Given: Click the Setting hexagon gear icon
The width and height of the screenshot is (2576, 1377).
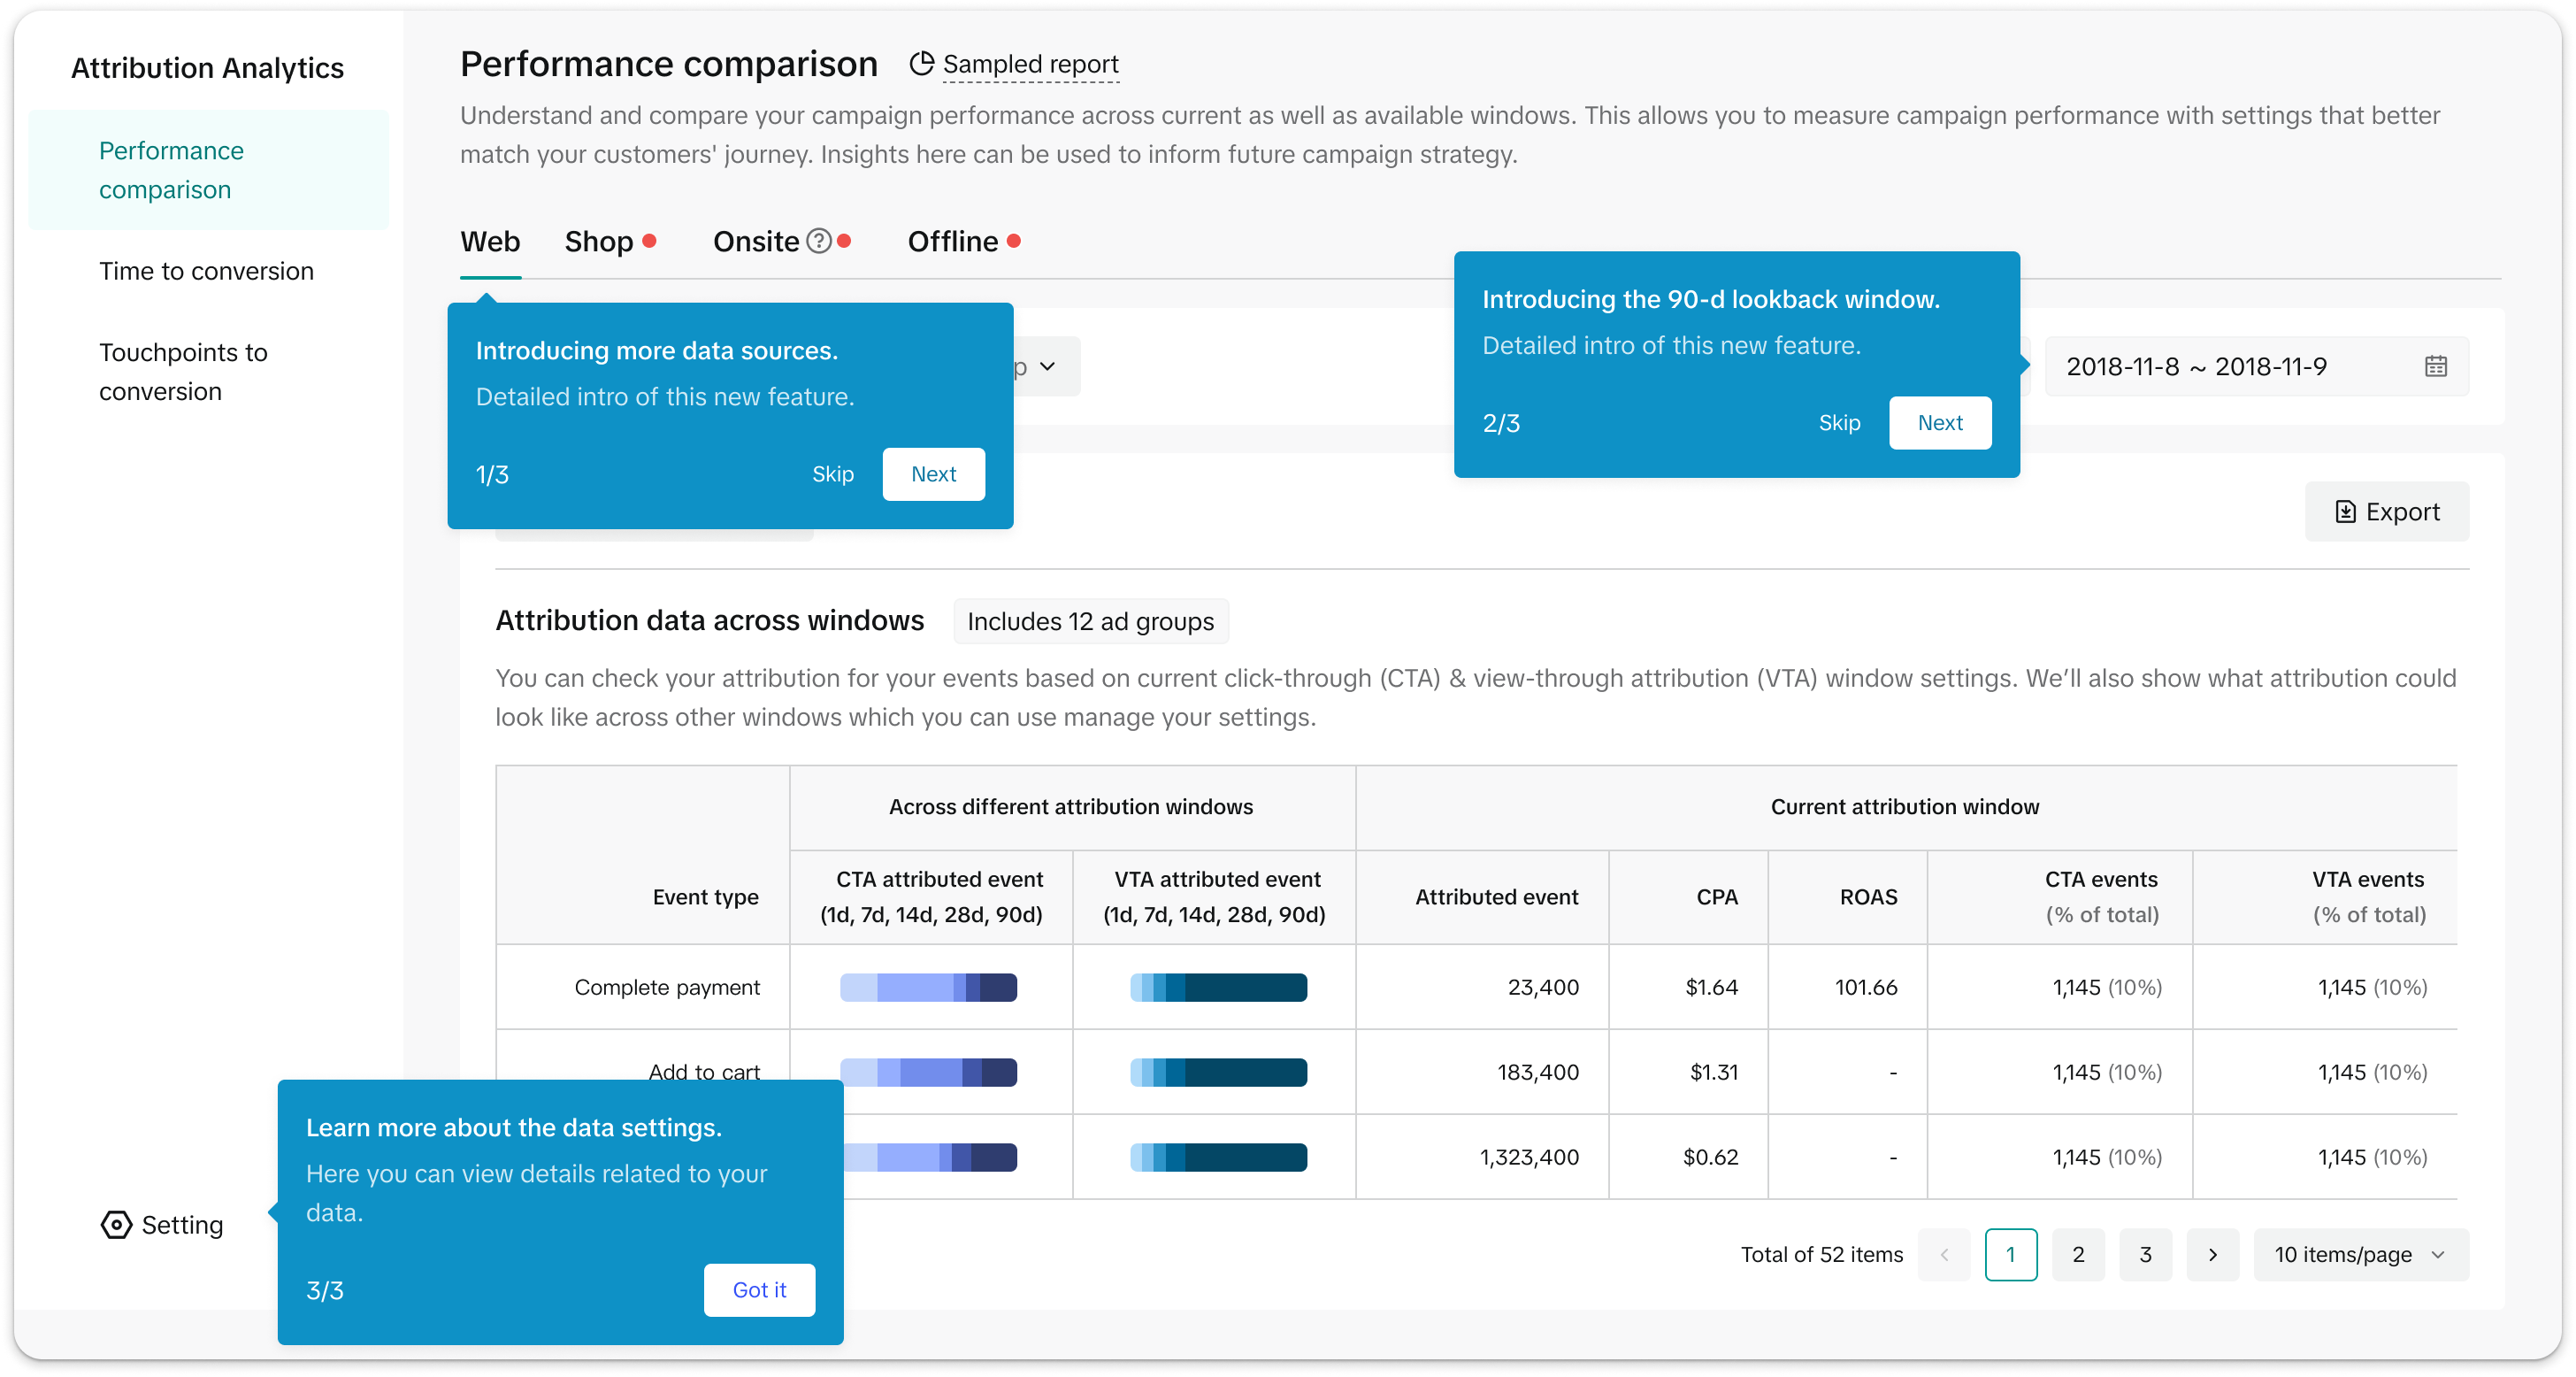Looking at the screenshot, I should [116, 1225].
